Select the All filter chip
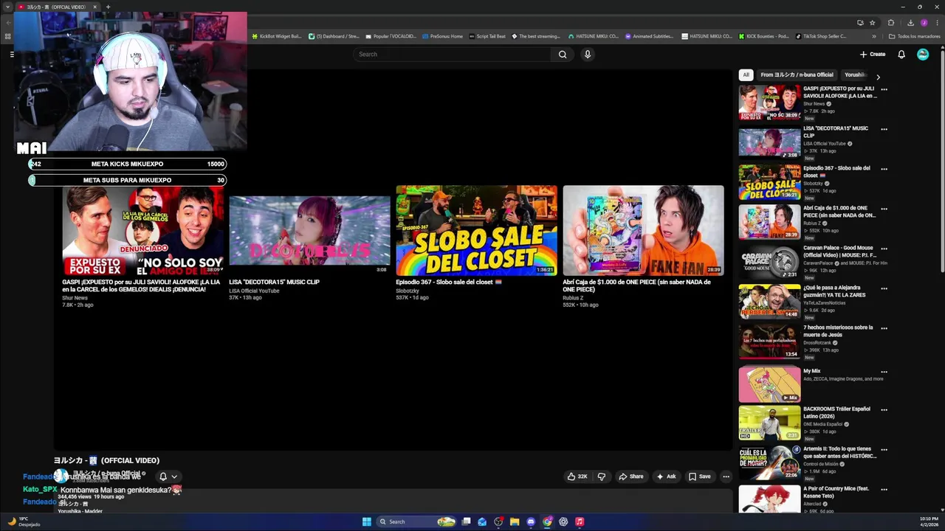 tap(746, 74)
